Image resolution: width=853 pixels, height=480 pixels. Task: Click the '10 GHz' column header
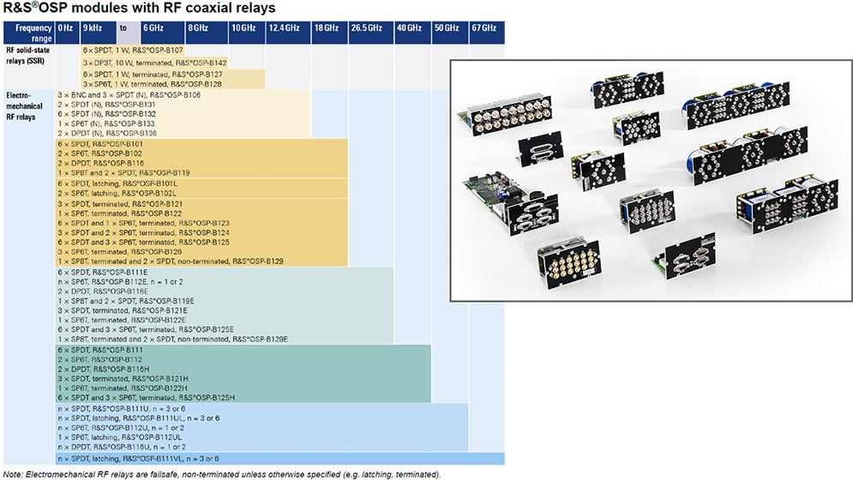coord(246,33)
